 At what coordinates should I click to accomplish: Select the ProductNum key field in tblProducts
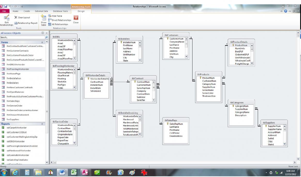pos(208,78)
